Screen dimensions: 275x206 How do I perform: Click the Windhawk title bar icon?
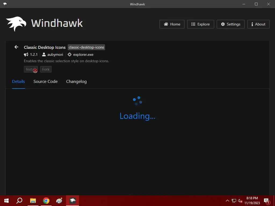coord(5,4)
